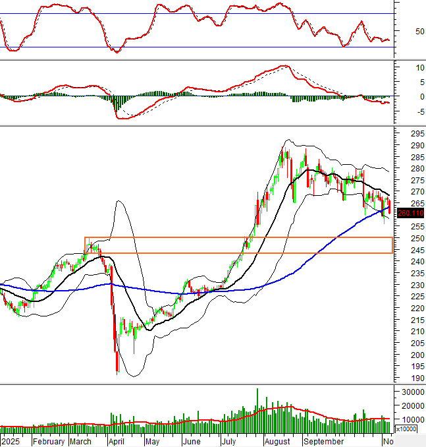Image resolution: width=426 pixels, height=447 pixels.
Task: Click the April month label on time axis
Action: click(118, 442)
